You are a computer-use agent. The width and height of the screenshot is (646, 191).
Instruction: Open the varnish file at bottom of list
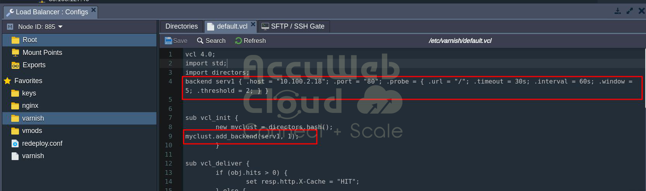(33, 156)
